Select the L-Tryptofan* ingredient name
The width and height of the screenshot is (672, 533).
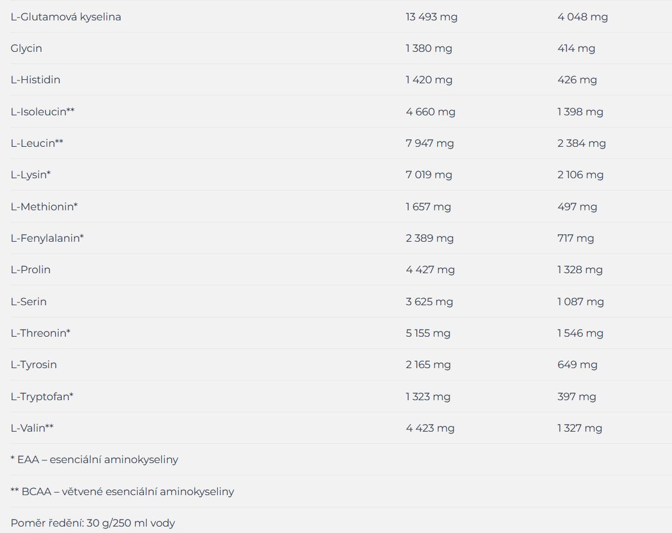pyautogui.click(x=42, y=397)
